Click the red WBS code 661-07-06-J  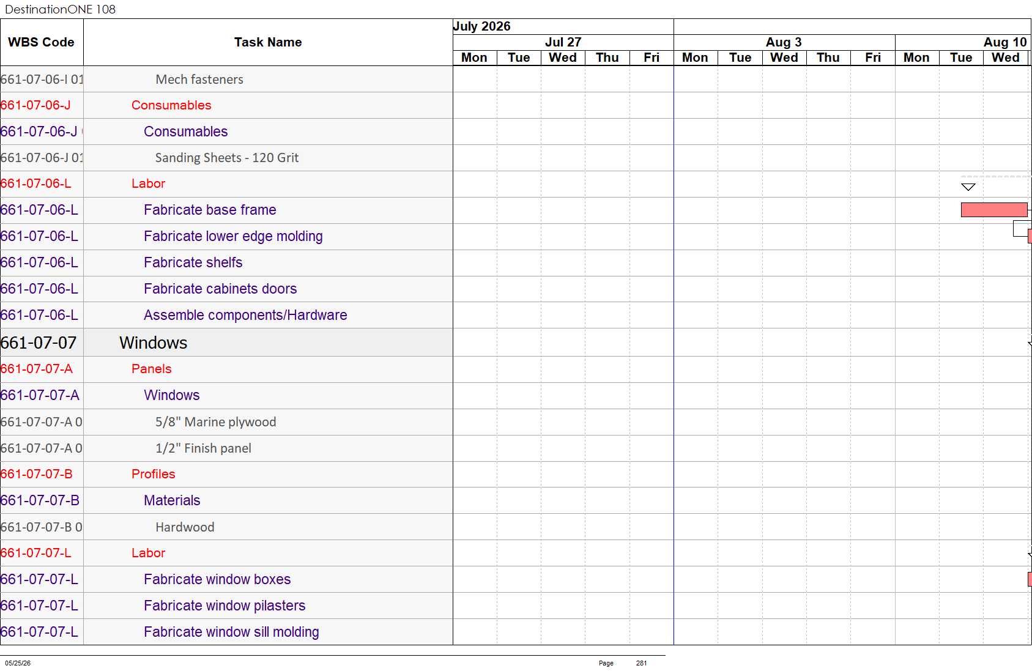coord(35,105)
